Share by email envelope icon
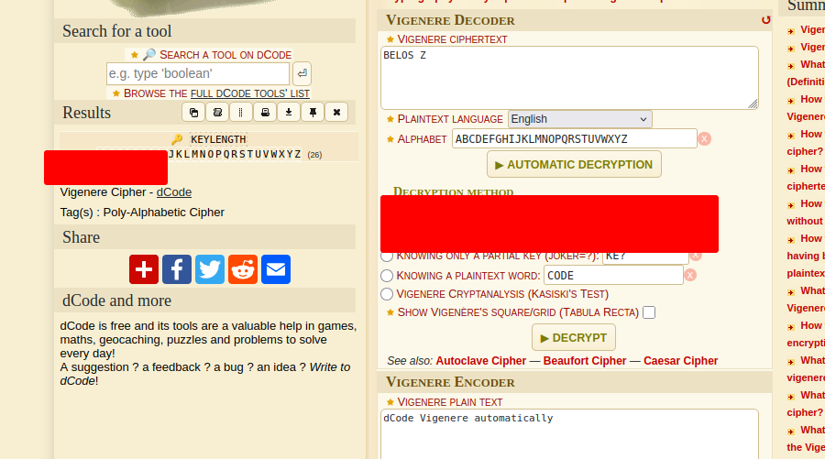This screenshot has width=825, height=459. [276, 269]
